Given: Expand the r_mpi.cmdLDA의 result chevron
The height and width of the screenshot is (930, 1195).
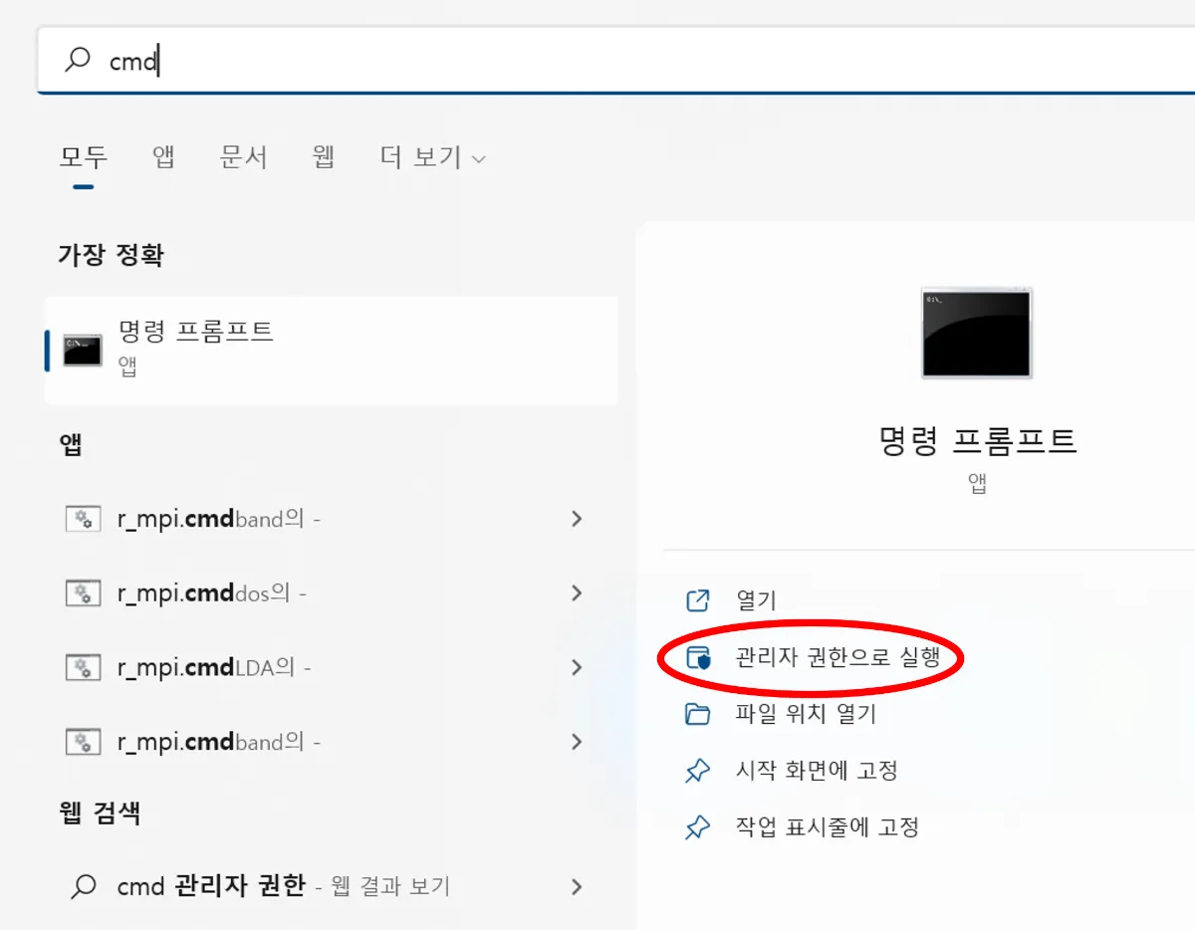Looking at the screenshot, I should click(x=577, y=667).
